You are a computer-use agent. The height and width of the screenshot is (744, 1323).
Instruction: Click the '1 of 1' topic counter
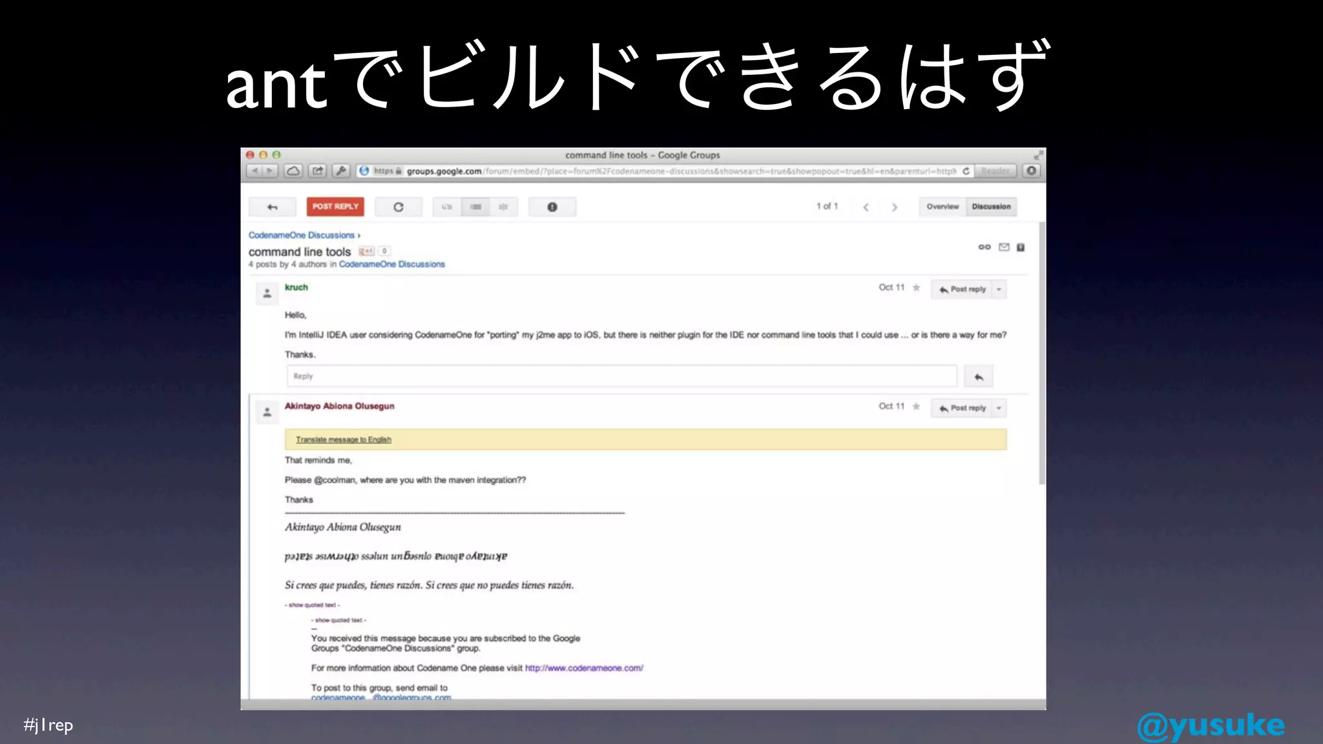point(827,206)
